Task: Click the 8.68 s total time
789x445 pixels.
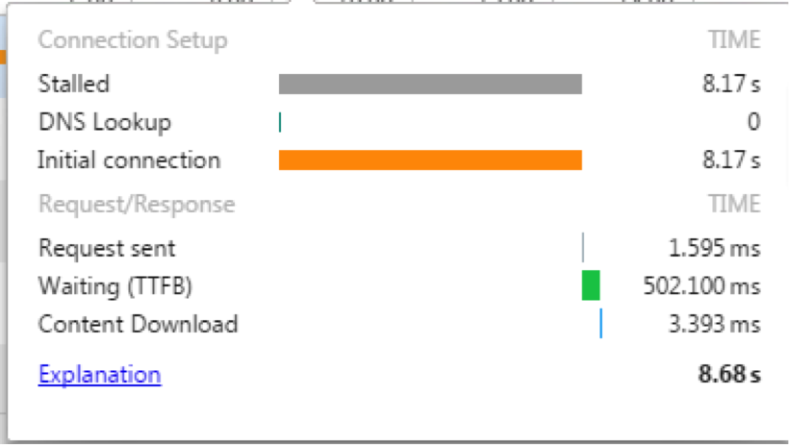Action: pyautogui.click(x=729, y=375)
